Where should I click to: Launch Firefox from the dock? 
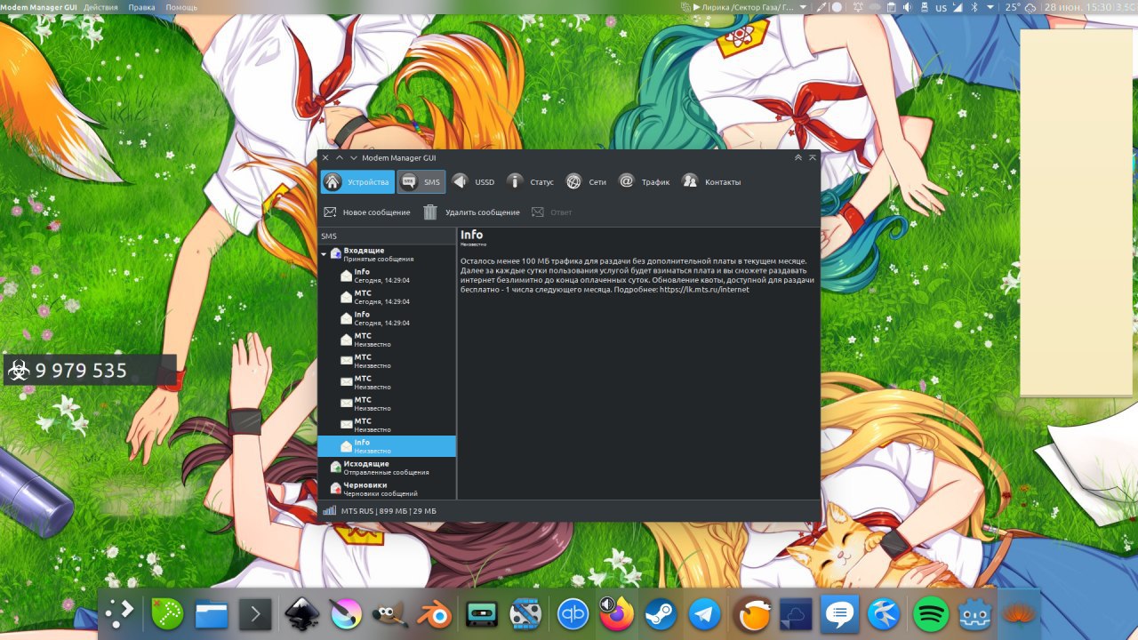click(x=616, y=612)
